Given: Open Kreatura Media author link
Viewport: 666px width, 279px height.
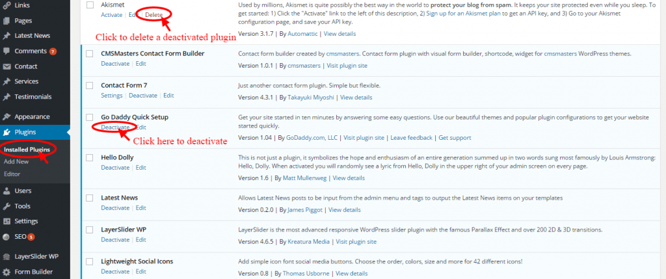Looking at the screenshot, I should tap(309, 242).
